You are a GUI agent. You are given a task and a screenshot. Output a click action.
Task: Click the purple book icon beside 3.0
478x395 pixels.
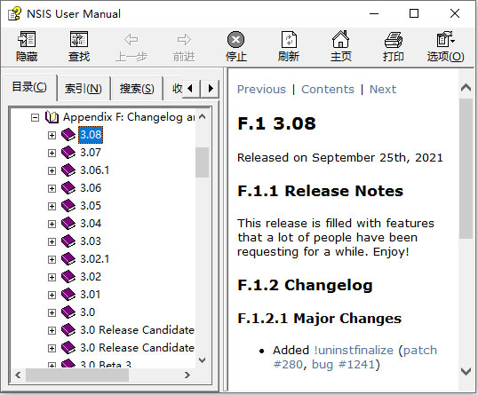[68, 312]
